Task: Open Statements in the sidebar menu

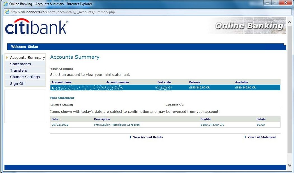Action: 20,64
